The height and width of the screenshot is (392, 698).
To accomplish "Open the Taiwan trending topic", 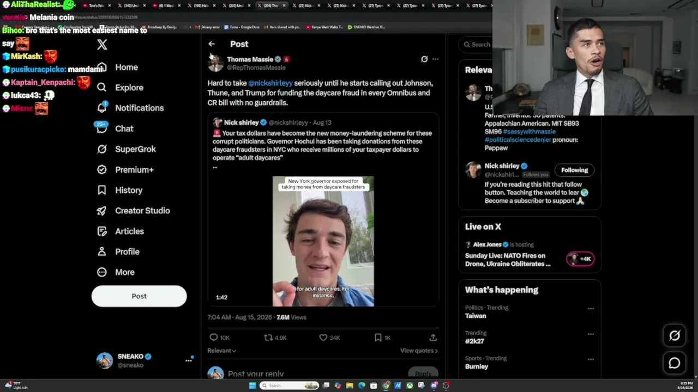I will 476,316.
